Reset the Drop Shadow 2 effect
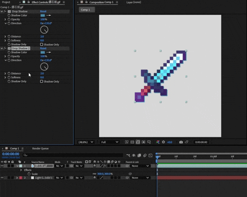This screenshot has width=247, height=197. [x=43, y=48]
